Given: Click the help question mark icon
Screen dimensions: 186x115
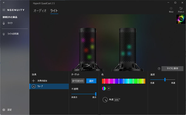Looking at the screenshot, I should [159, 68].
